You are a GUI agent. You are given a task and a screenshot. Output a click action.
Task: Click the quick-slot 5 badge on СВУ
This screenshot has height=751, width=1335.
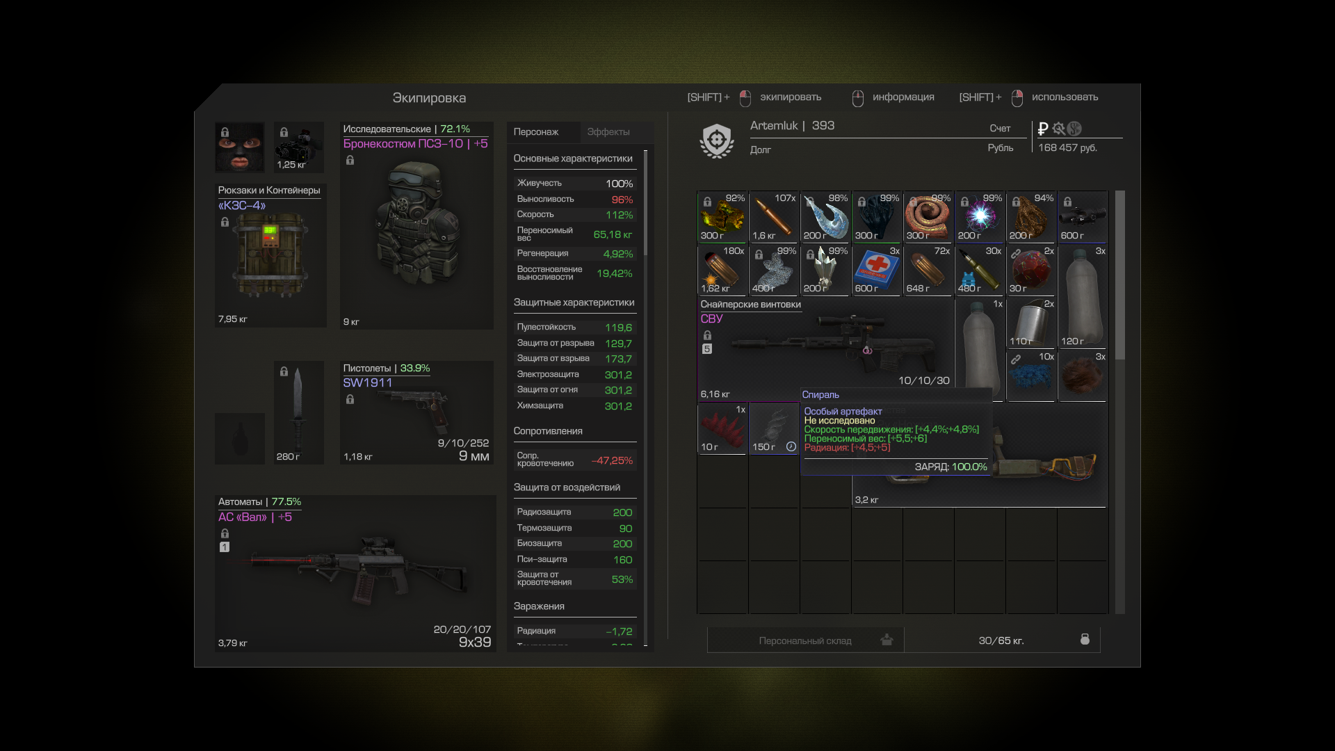[x=707, y=349]
